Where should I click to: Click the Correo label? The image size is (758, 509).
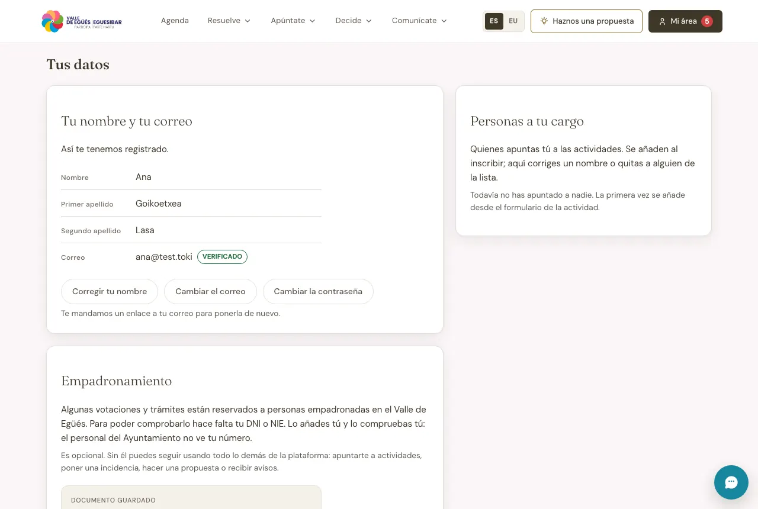click(73, 257)
